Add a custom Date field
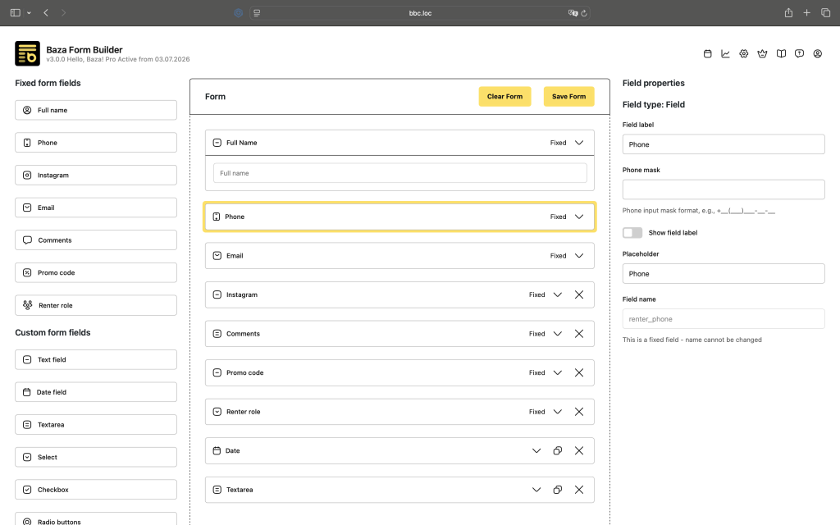This screenshot has height=525, width=840. point(96,392)
